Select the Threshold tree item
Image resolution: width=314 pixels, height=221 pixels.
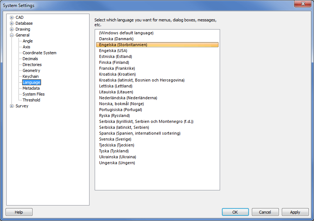click(x=31, y=100)
